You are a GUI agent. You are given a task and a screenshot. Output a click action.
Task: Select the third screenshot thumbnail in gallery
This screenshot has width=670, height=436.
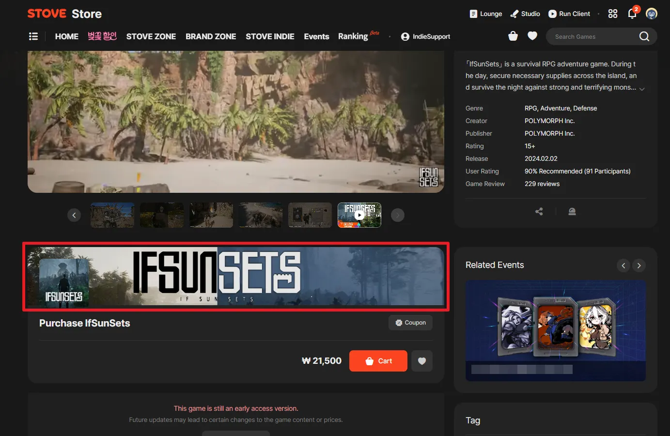point(211,215)
